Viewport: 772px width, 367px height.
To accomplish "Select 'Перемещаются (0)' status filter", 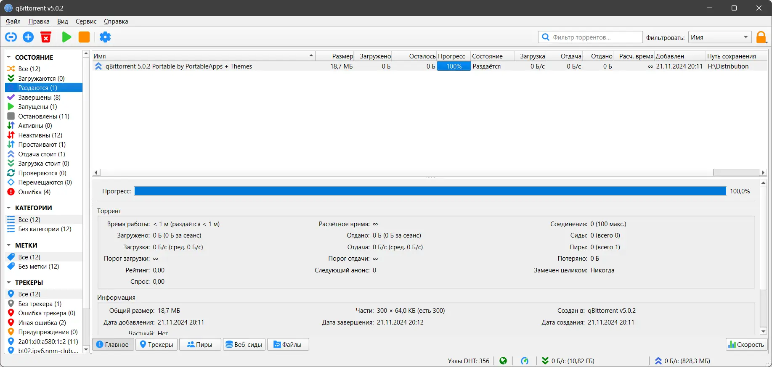I will [44, 182].
